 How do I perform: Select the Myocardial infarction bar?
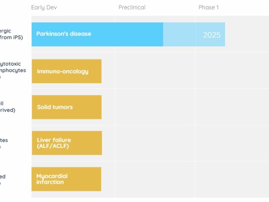click(66, 179)
